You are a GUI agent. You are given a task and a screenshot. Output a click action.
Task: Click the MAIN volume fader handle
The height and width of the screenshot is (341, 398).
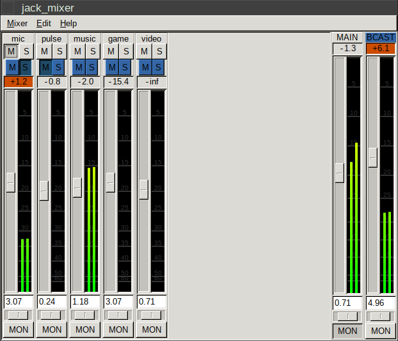tap(340, 173)
